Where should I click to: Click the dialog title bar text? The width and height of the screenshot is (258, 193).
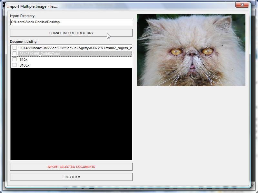[33, 6]
